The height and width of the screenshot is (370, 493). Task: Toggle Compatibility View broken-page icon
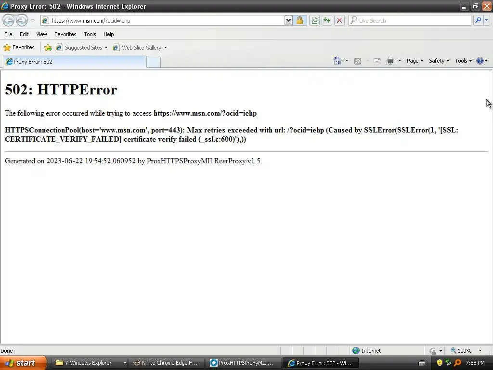(314, 21)
